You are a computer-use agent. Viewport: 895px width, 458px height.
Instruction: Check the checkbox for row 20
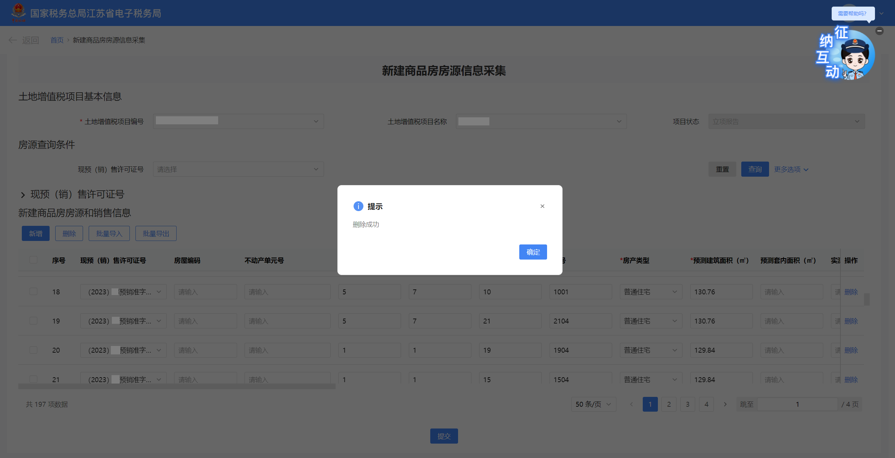pos(33,350)
